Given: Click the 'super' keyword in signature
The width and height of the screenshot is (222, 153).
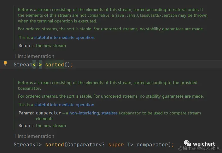Looking at the screenshot, I should [116, 145].
